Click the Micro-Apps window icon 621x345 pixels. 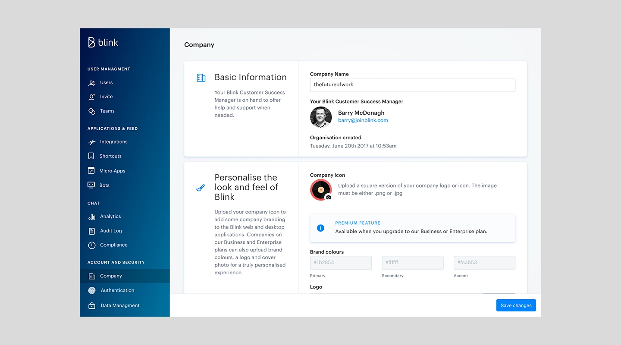point(91,171)
